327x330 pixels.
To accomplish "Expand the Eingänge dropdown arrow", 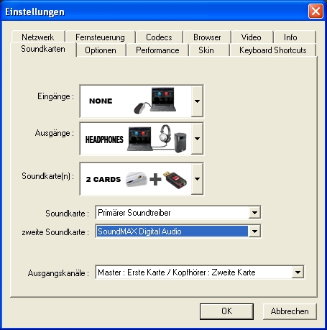I will pos(197,101).
